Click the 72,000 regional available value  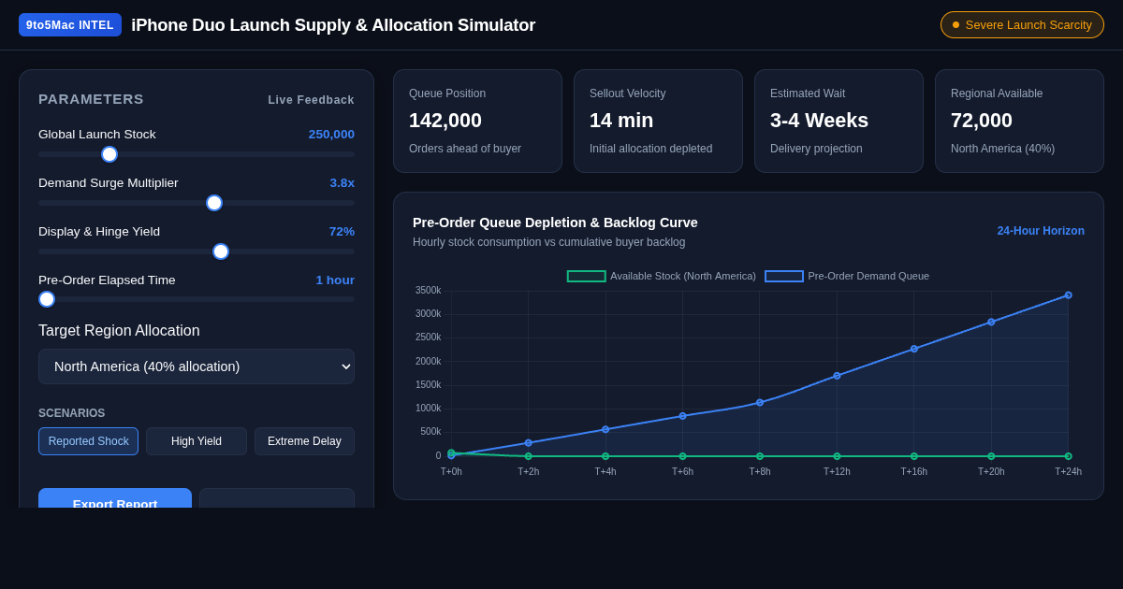[x=982, y=121]
